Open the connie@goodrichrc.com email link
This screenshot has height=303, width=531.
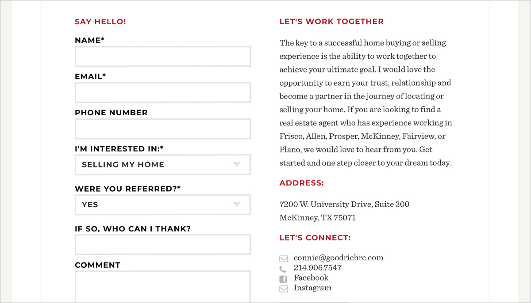tap(339, 258)
